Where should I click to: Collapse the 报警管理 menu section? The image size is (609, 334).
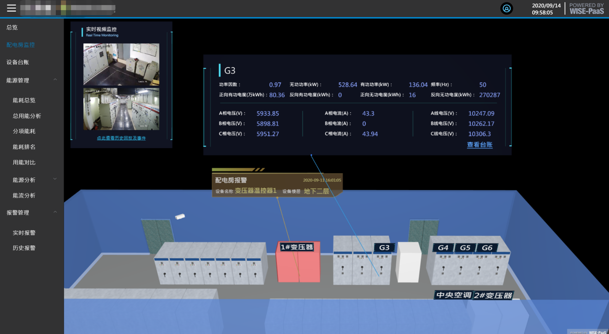55,212
